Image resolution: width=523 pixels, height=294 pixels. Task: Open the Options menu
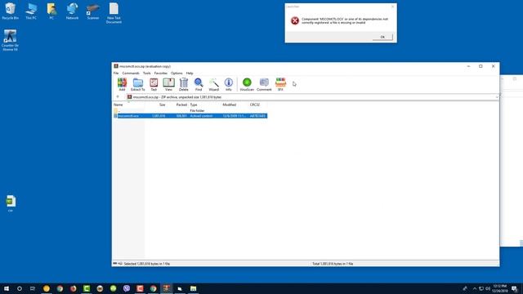pos(177,73)
